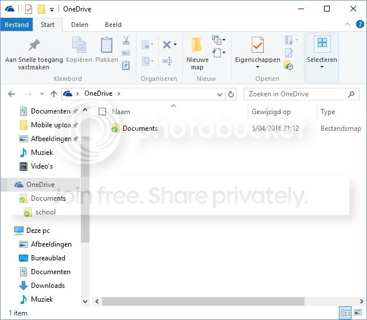The height and width of the screenshot is (320, 367).
Task: Click the move-to icon in Organiseren
Action: pos(146,45)
